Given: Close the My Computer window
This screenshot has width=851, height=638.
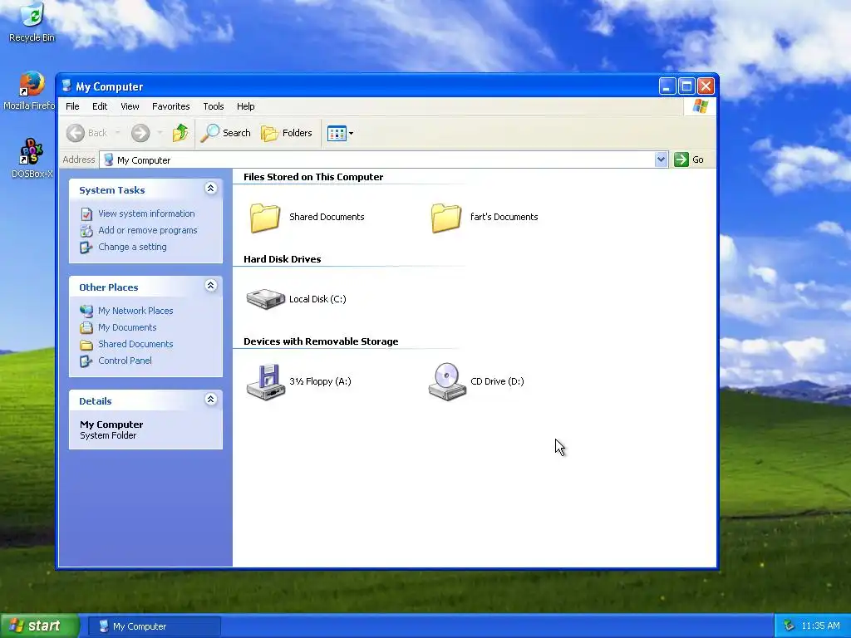Looking at the screenshot, I should (706, 86).
